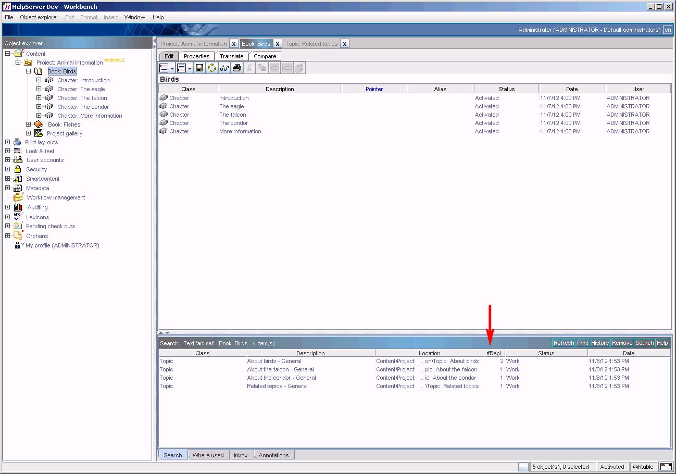Open the Object explorer menu

click(x=39, y=17)
